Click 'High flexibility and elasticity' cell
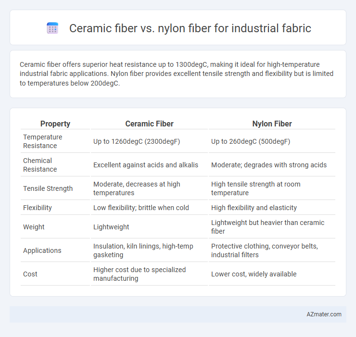356x337 pixels. 254,208
